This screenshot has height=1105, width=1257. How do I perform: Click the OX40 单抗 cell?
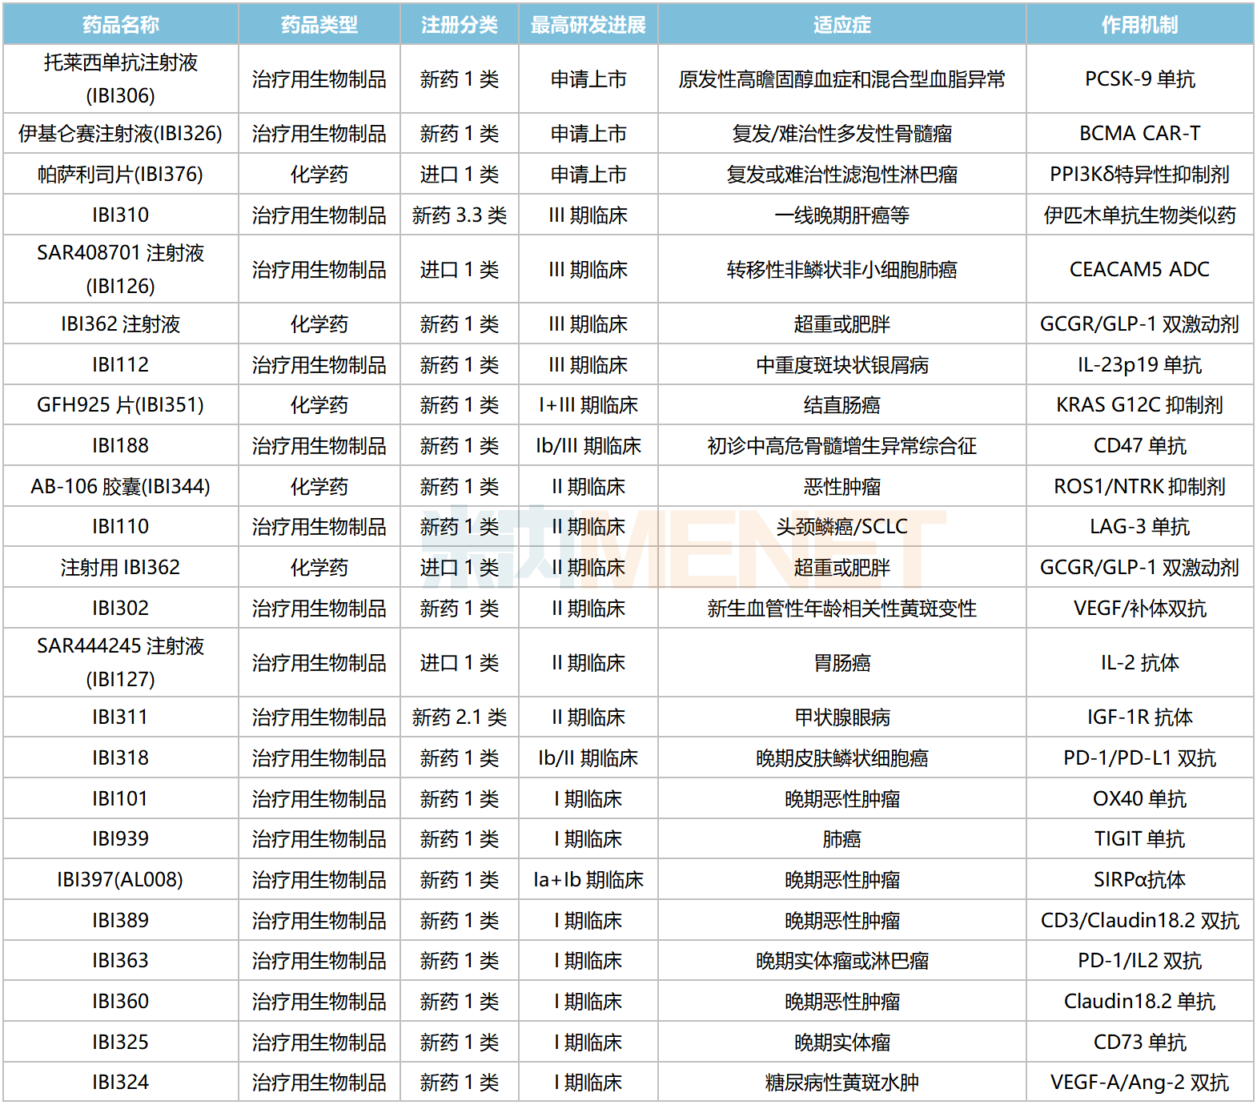point(1140,798)
